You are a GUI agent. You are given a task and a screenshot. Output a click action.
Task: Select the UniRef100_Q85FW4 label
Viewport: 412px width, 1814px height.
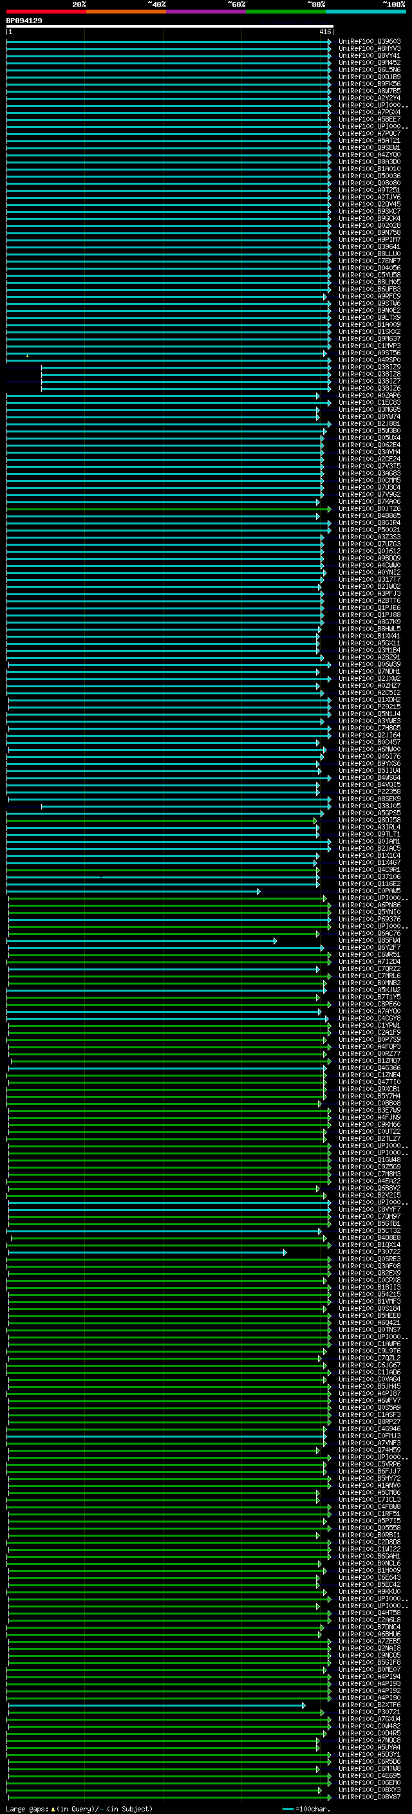click(370, 940)
